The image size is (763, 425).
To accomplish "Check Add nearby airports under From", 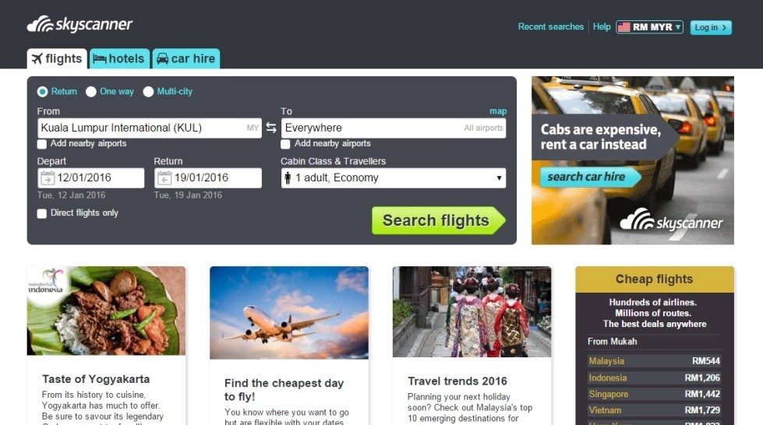I will pyautogui.click(x=42, y=144).
